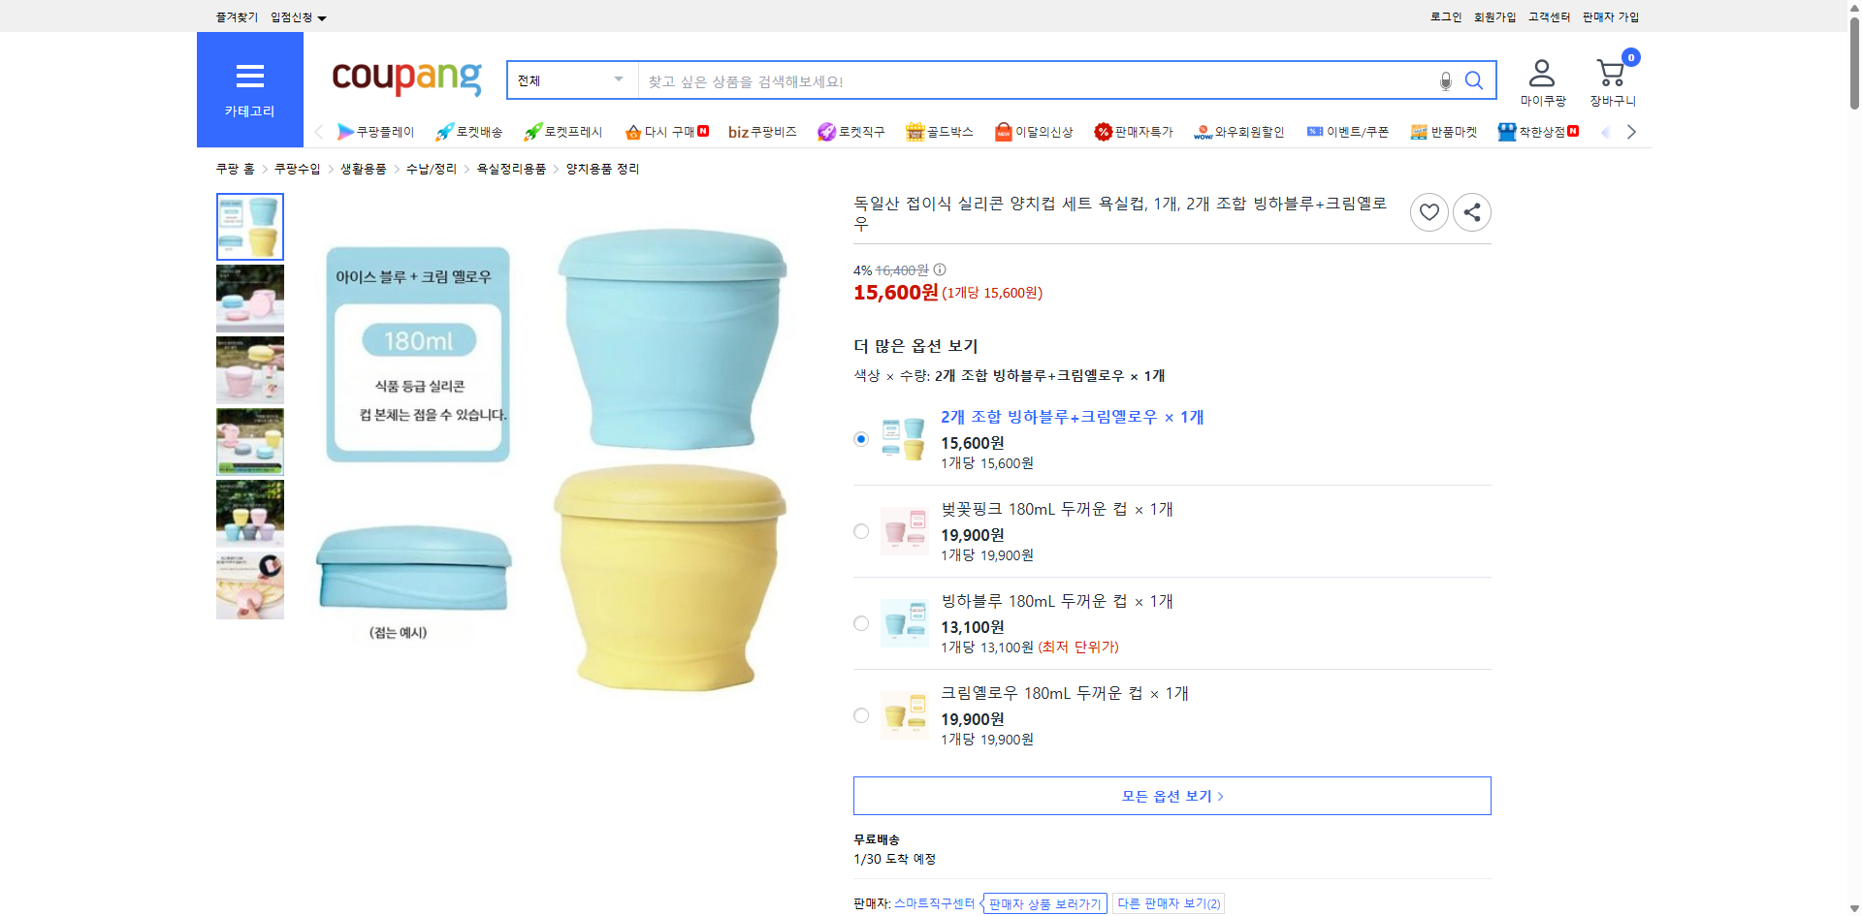Select the second product thumbnail on the left
The image size is (1862, 916).
coord(249,298)
